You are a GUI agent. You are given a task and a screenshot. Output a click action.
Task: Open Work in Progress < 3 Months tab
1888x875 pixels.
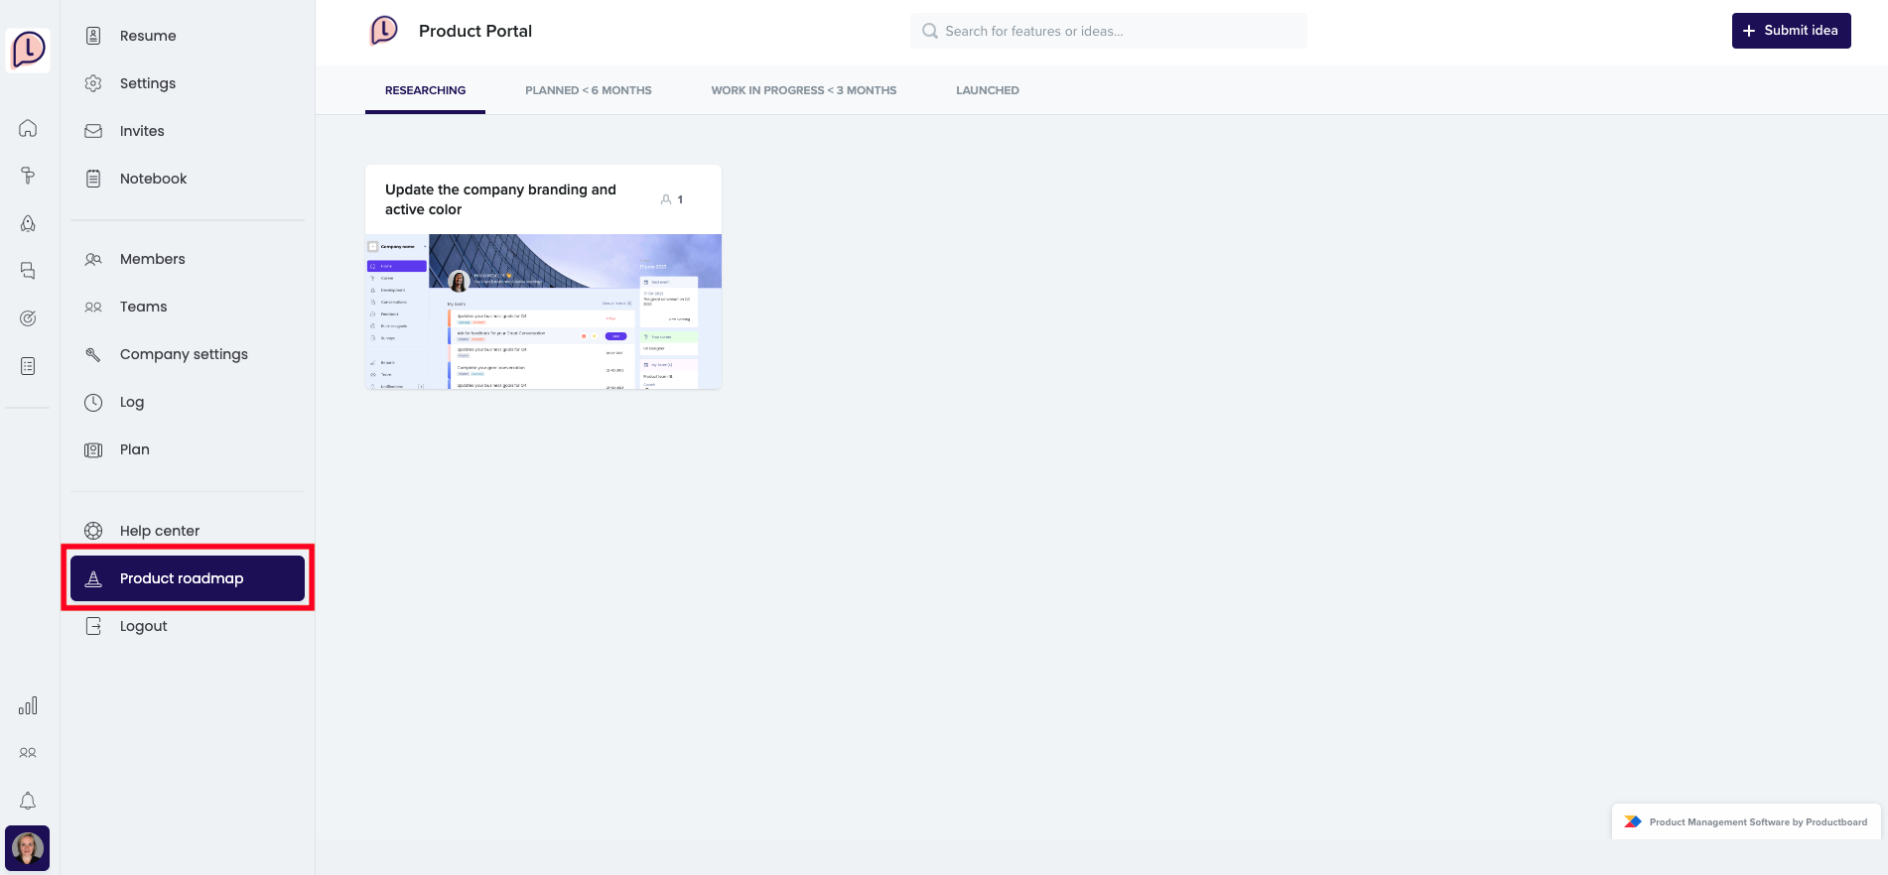(803, 90)
